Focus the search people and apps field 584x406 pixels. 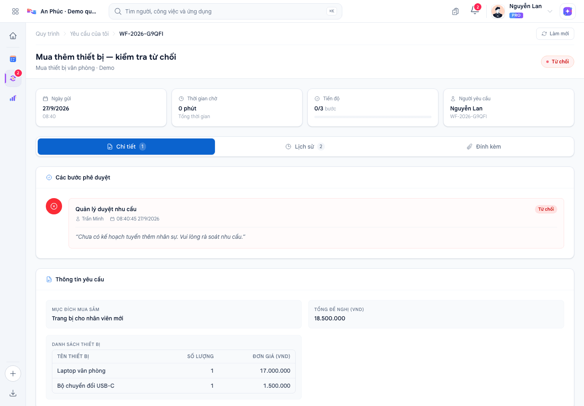[225, 11]
